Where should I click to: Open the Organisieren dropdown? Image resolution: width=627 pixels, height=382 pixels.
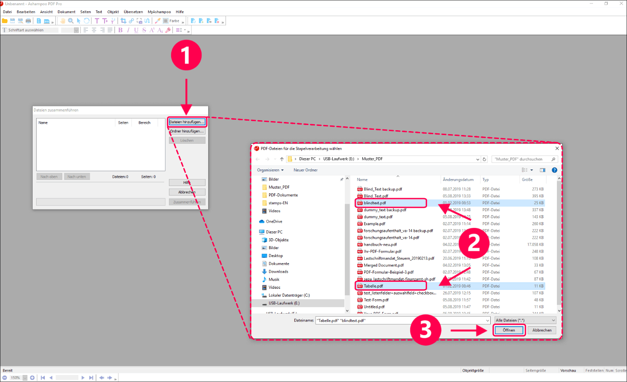270,170
